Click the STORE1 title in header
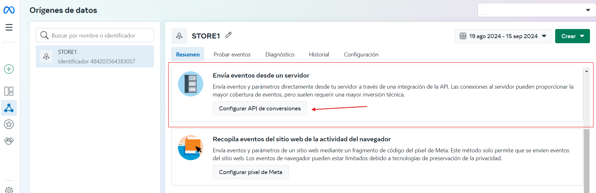596x193 pixels. coord(206,36)
